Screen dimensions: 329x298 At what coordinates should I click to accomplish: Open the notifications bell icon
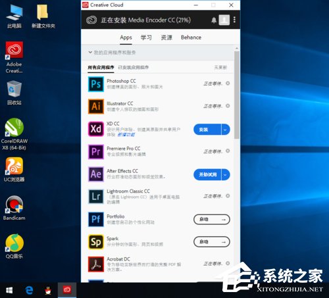(x=214, y=20)
